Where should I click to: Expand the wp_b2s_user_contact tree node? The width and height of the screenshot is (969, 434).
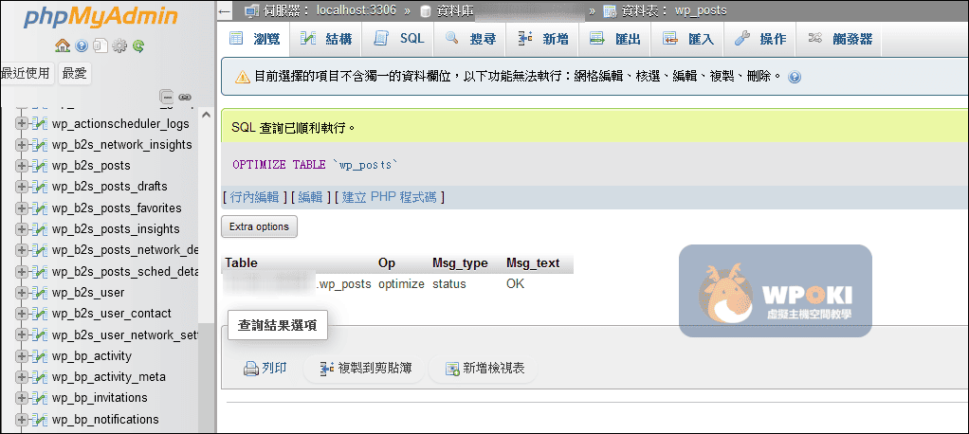pos(22,314)
